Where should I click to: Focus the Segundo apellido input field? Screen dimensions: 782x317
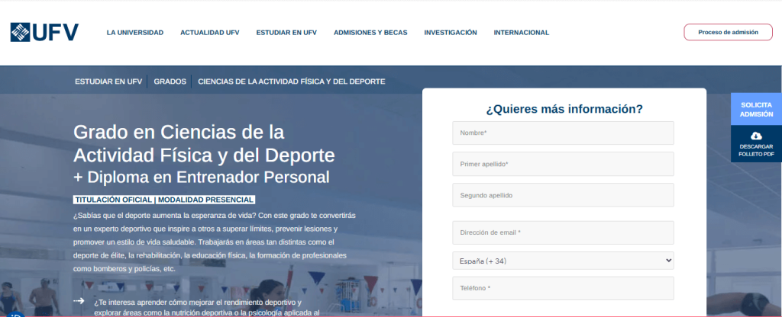pyautogui.click(x=563, y=195)
